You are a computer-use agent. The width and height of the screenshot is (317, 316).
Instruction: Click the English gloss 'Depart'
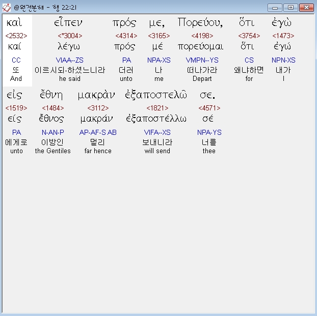pyautogui.click(x=202, y=79)
